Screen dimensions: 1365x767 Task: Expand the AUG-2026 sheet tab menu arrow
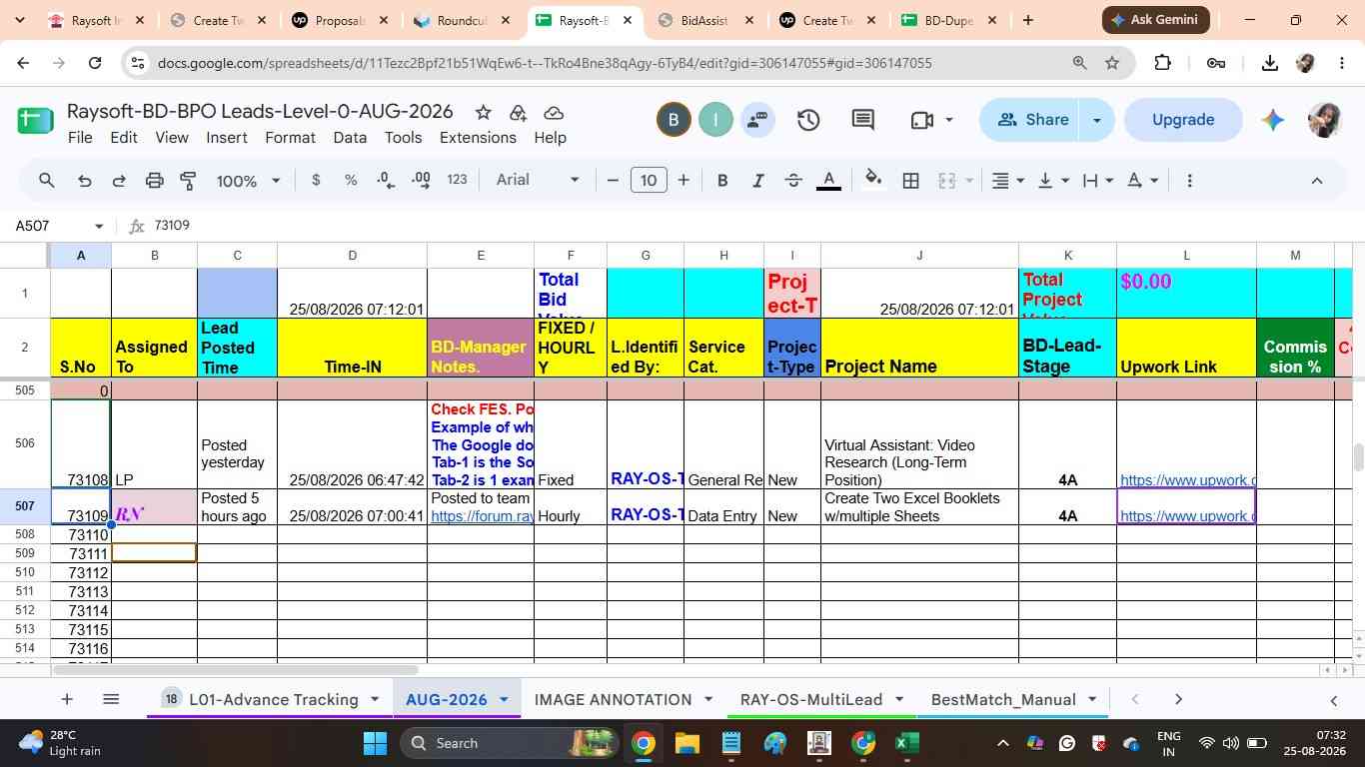pyautogui.click(x=504, y=699)
